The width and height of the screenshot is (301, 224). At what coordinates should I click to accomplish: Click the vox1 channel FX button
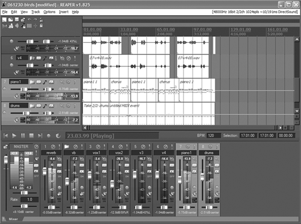point(104,171)
